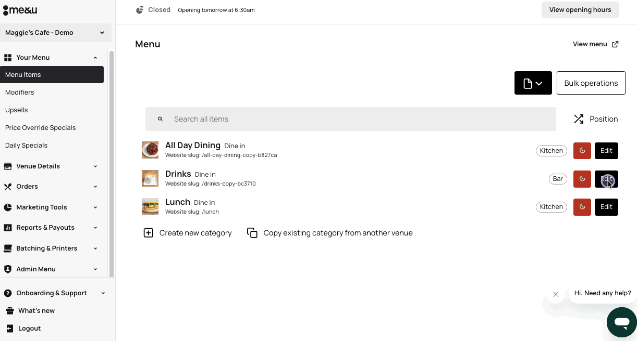This screenshot has height=341, width=637.
Task: Open the Maggie's Cafe - Demo venue selector
Action: [55, 33]
